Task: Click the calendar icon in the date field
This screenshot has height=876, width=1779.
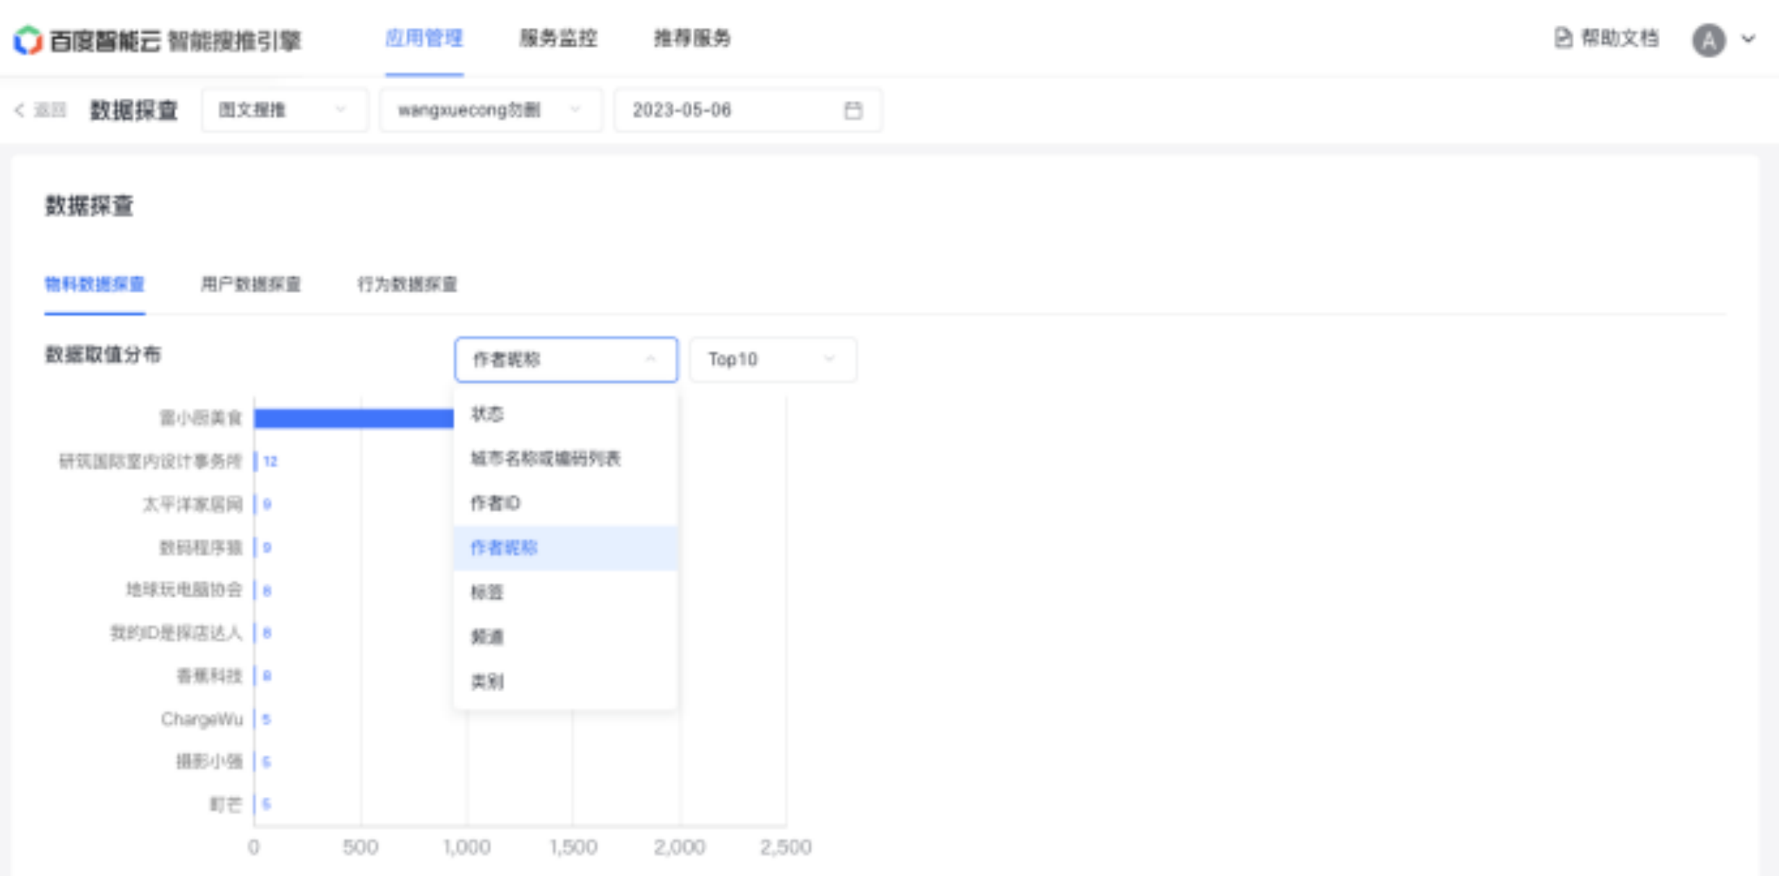Action: (x=853, y=110)
